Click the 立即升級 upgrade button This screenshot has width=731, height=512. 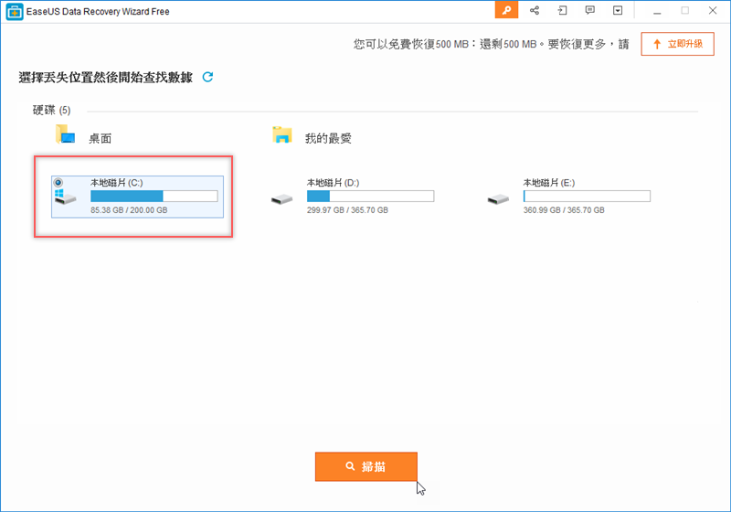677,44
